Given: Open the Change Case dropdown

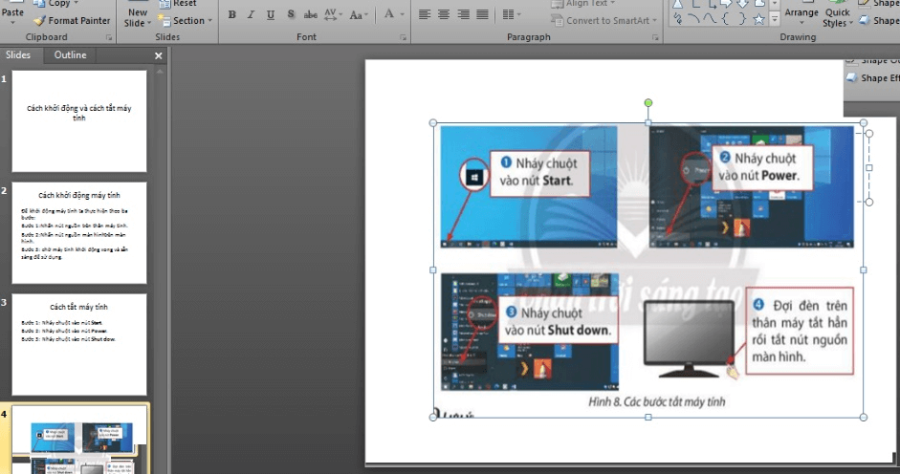Looking at the screenshot, I should click(x=359, y=15).
